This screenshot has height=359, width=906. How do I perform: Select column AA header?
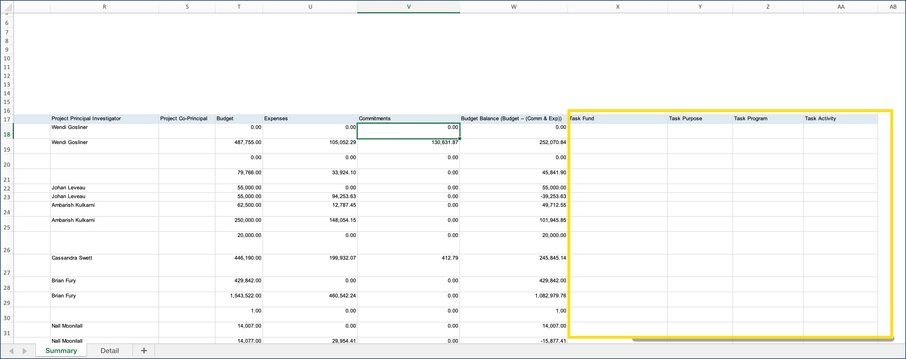[841, 7]
